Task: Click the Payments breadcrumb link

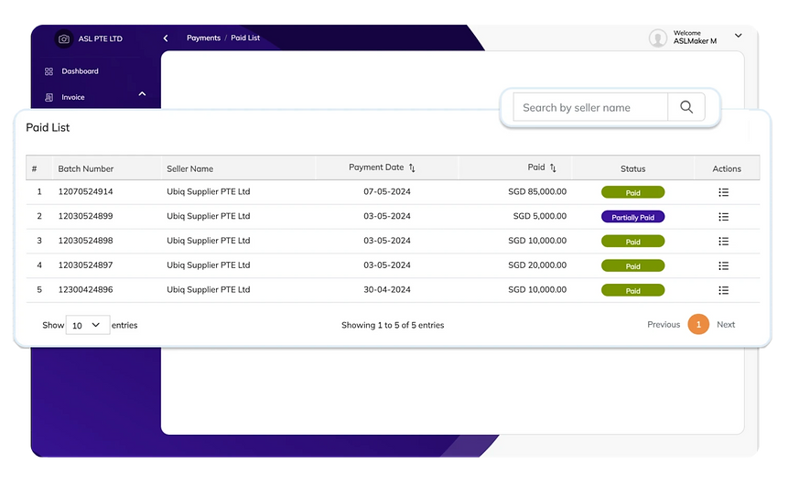Action: click(203, 38)
